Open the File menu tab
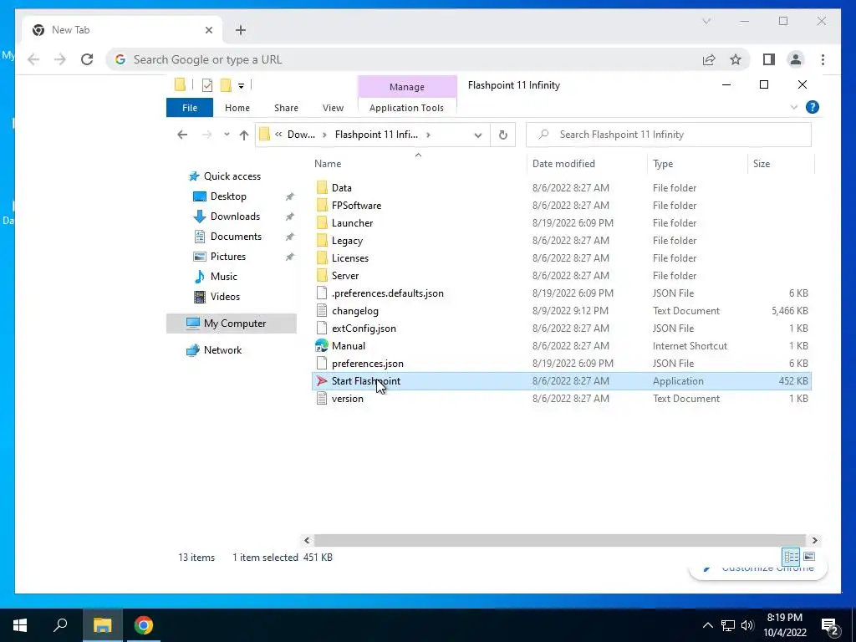Image resolution: width=856 pixels, height=642 pixels. click(x=190, y=108)
